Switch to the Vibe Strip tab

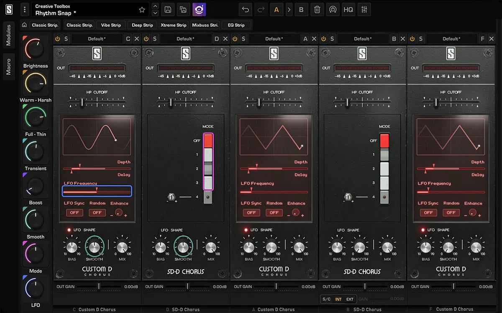110,25
